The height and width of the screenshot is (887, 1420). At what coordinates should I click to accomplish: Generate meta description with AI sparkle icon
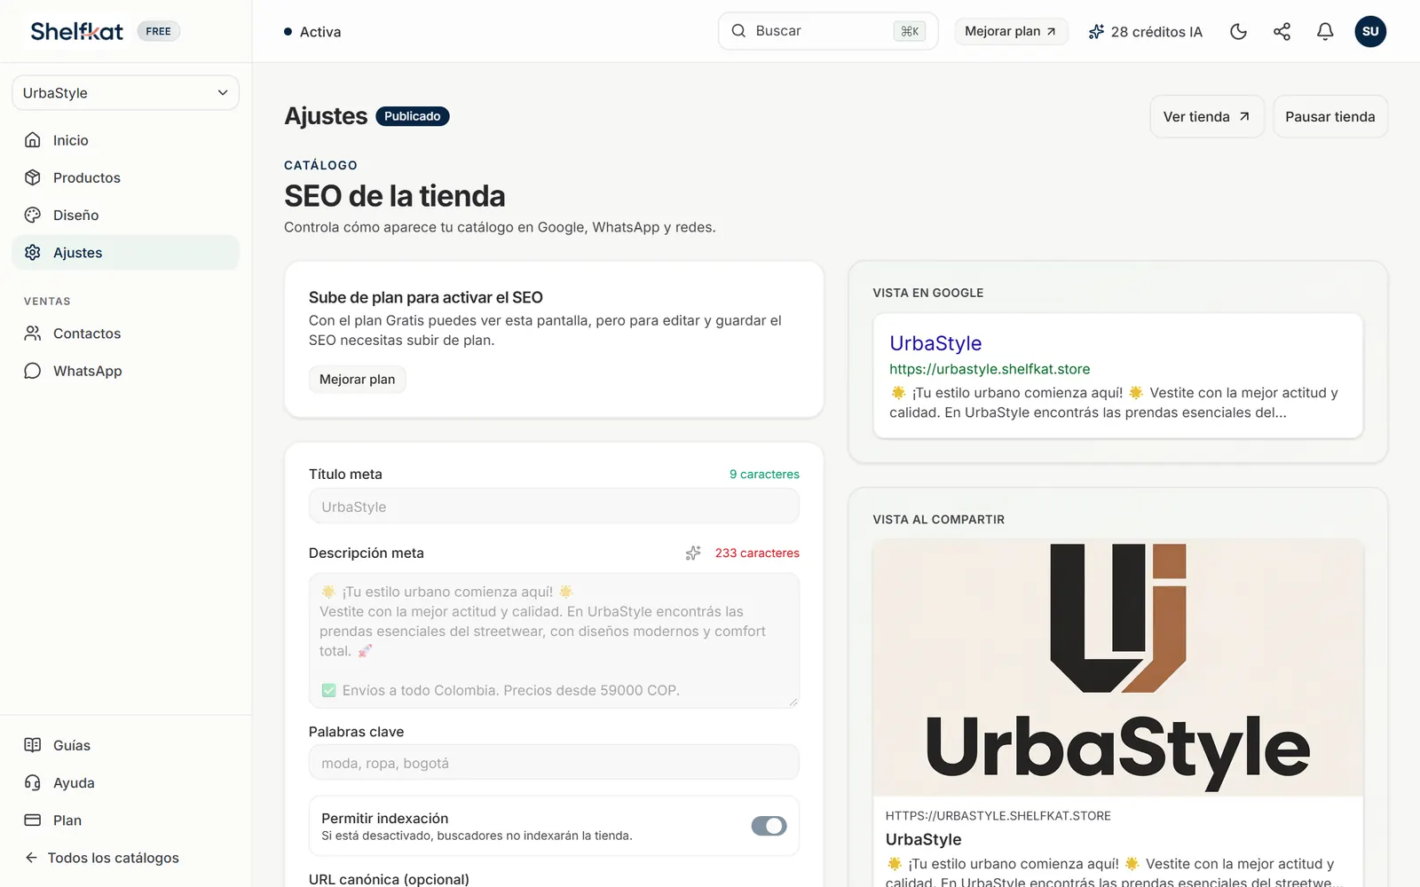693,553
